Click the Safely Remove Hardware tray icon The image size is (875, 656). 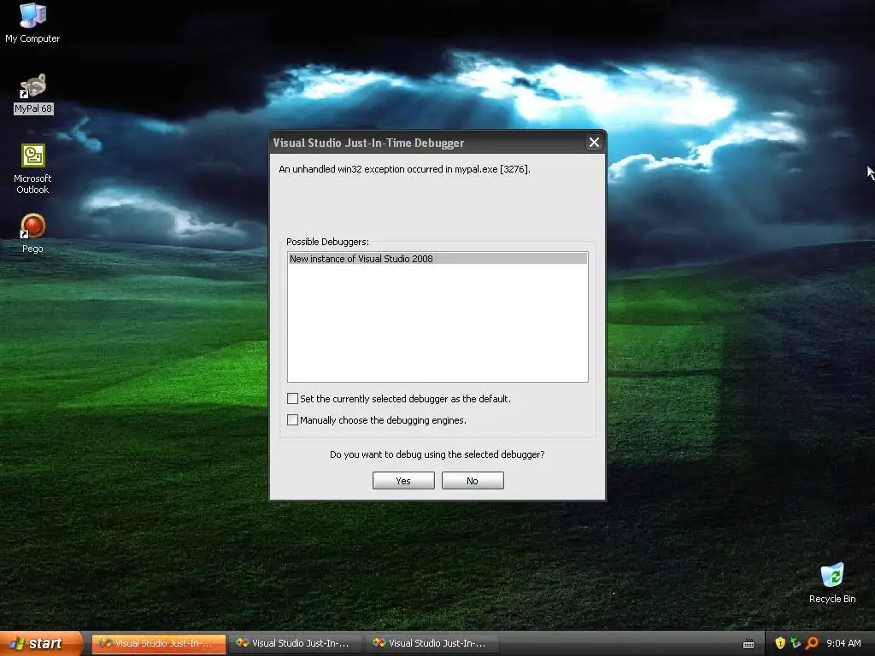tap(796, 643)
